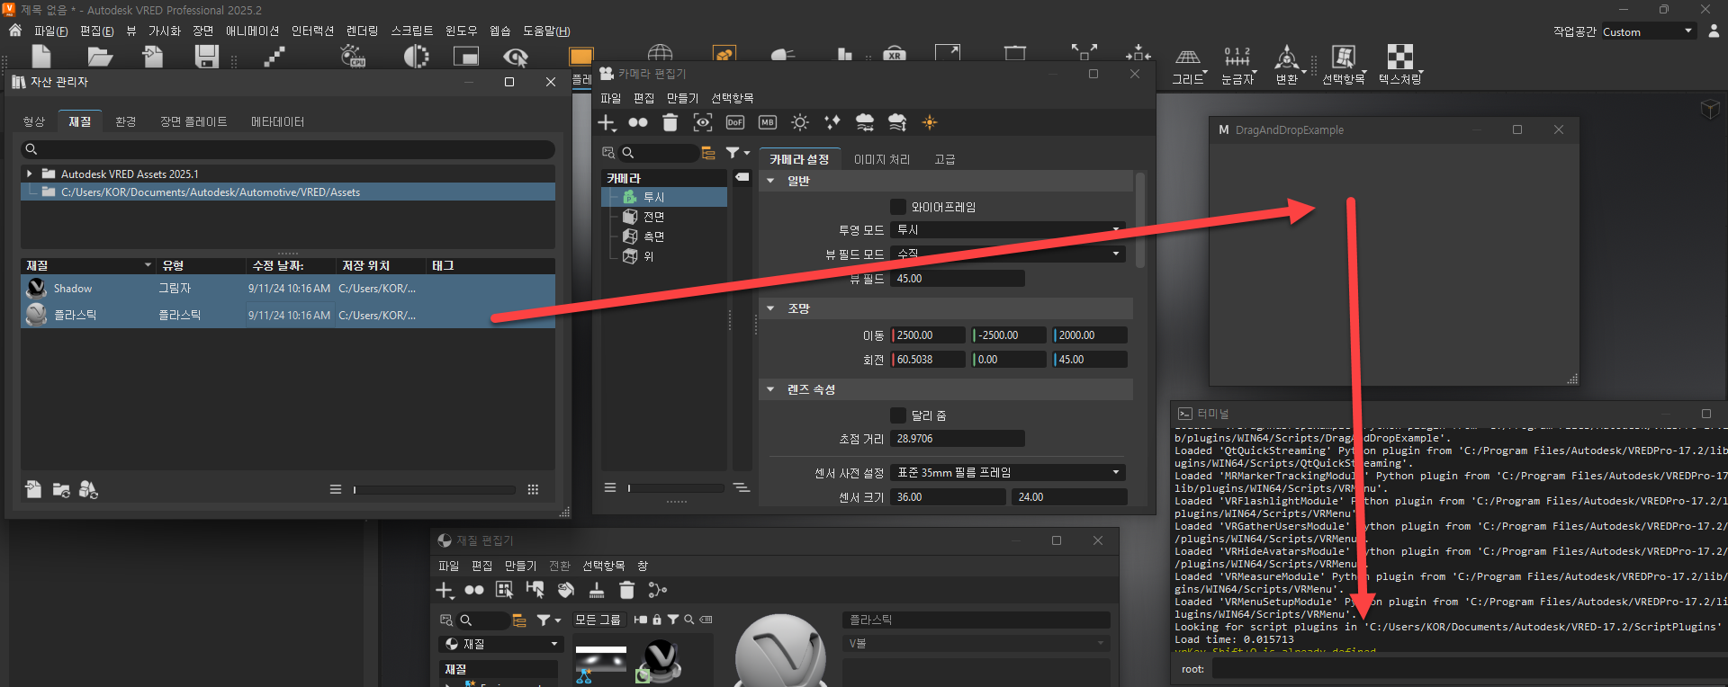Click the user account icon at top right
Screen dimensions: 1728x687
click(1714, 31)
